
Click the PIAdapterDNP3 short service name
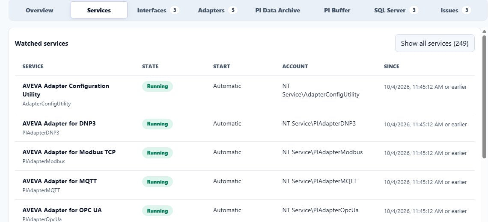(41, 133)
